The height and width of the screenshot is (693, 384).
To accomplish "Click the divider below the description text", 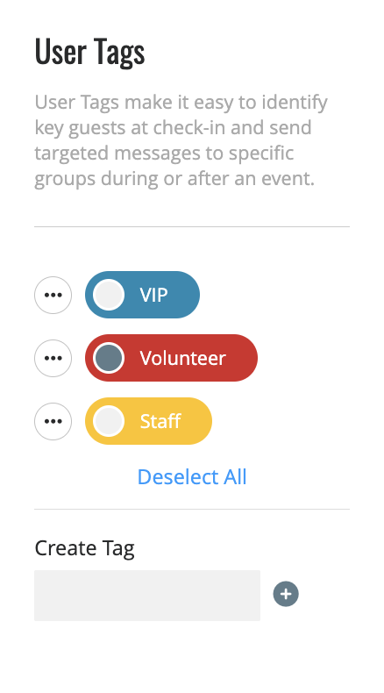I will coord(192,226).
